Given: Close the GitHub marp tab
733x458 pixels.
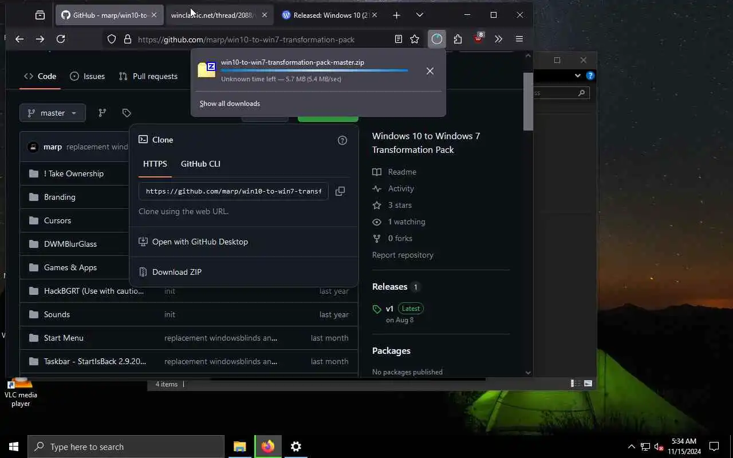Looking at the screenshot, I should (153, 15).
